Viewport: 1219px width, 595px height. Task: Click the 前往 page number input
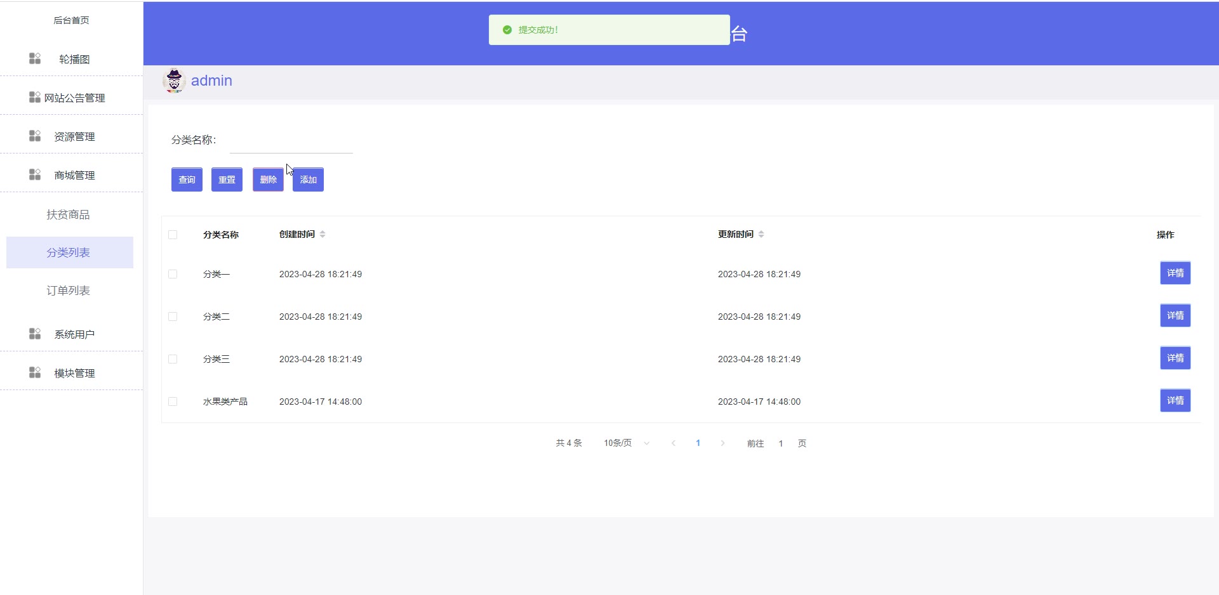pyautogui.click(x=781, y=443)
